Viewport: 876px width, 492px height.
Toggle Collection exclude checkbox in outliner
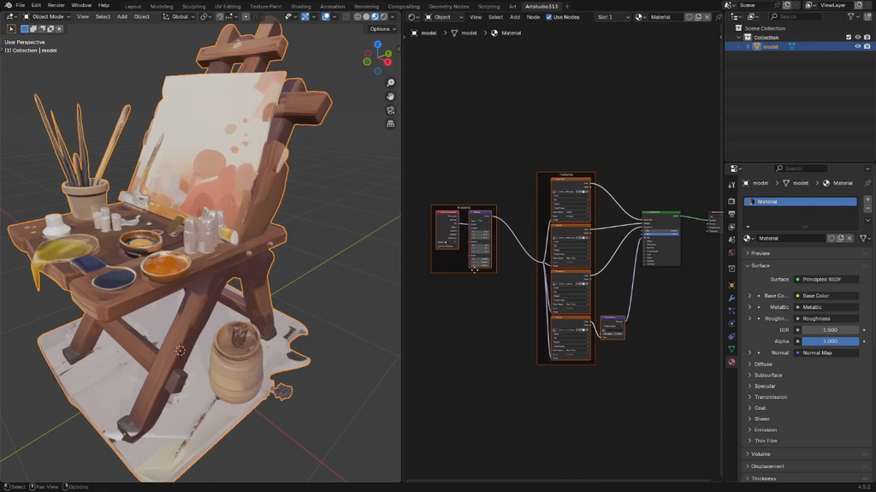pos(849,38)
